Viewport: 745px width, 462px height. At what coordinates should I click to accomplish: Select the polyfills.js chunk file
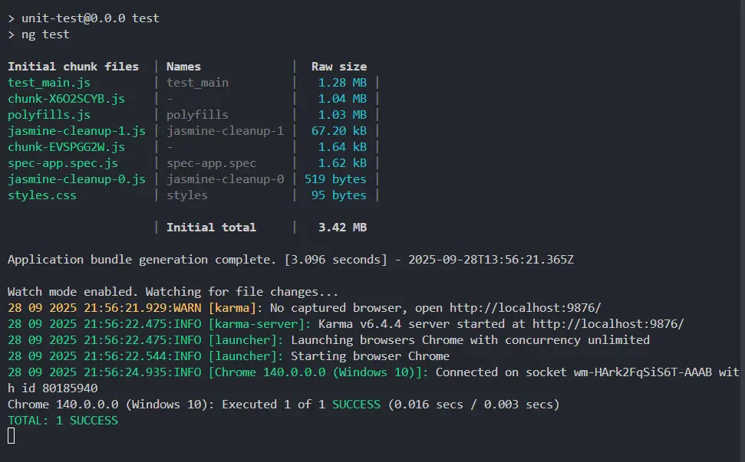49,115
